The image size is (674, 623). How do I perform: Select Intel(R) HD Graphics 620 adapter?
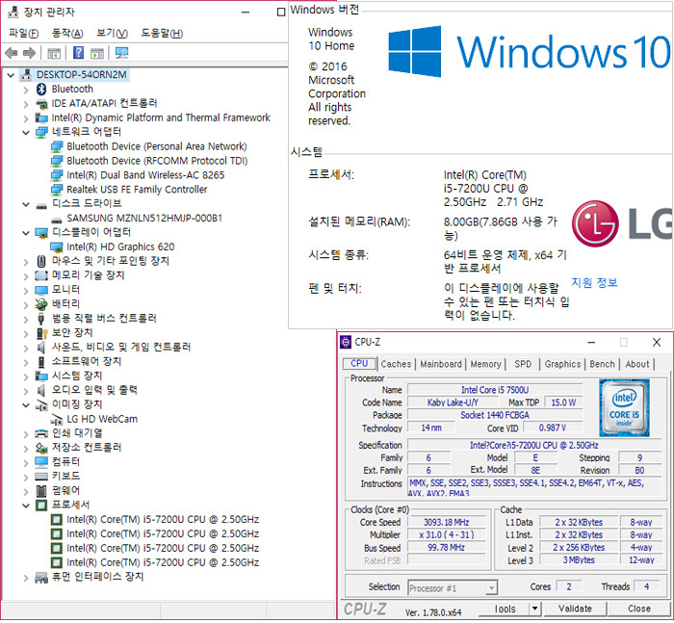pos(120,247)
